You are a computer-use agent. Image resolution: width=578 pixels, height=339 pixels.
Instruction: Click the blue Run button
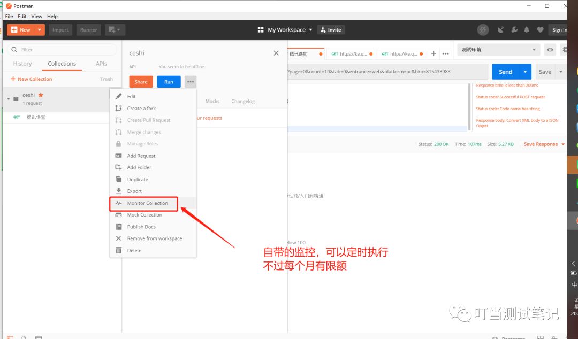pyautogui.click(x=169, y=82)
